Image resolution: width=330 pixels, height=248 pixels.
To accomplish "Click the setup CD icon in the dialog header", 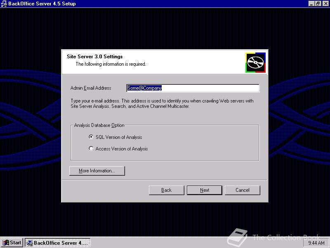I will [255, 63].
